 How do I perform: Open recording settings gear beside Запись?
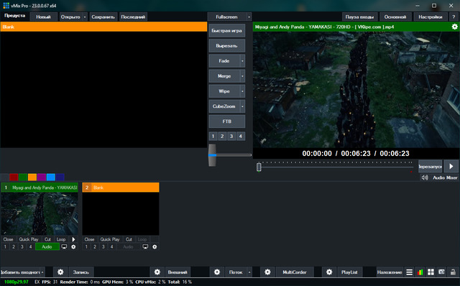click(x=60, y=272)
